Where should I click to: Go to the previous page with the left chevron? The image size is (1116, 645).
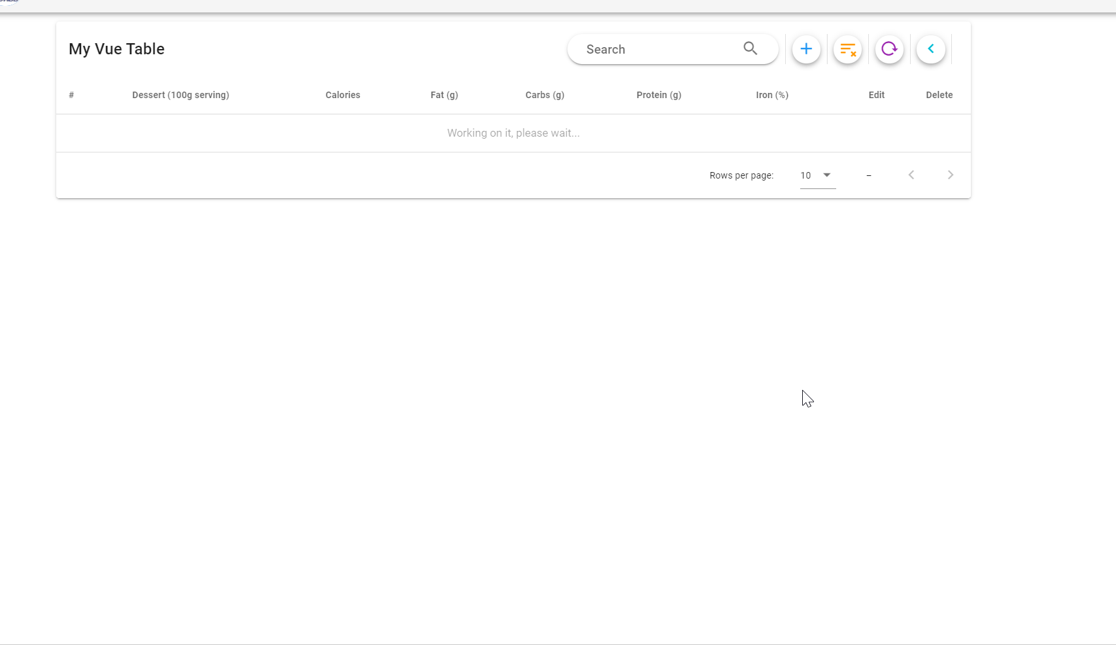click(x=911, y=175)
